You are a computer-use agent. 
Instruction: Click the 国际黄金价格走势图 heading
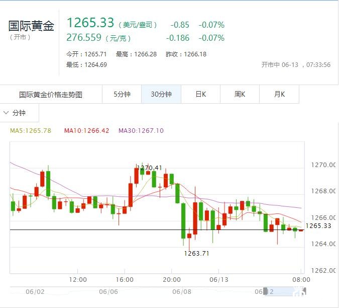coord(51,95)
